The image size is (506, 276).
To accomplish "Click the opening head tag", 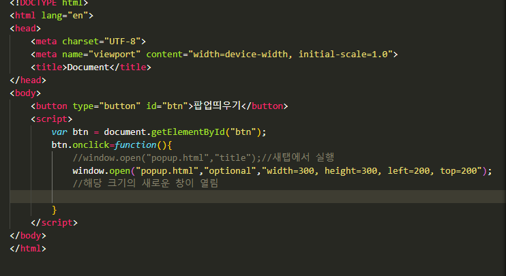I will coord(25,29).
